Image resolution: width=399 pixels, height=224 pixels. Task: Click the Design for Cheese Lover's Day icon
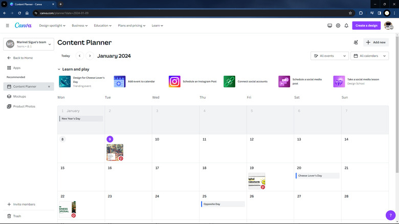point(64,81)
